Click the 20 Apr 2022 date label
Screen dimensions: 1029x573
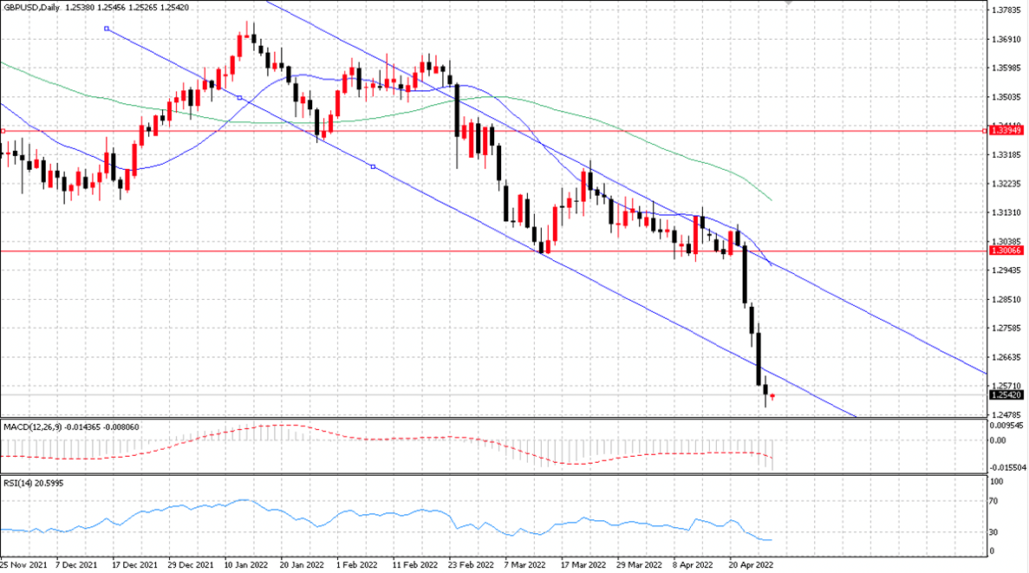tap(751, 564)
